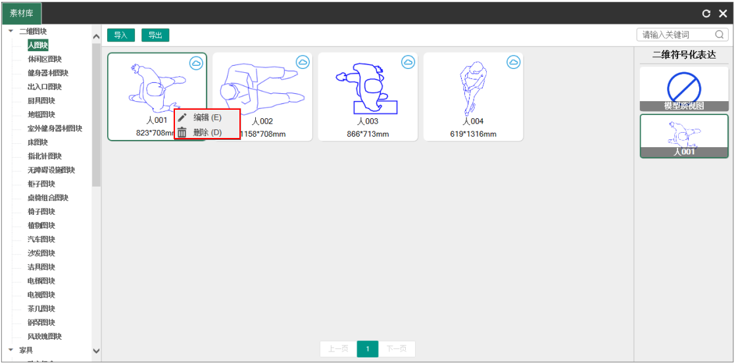Screen dimensions: 736x364
Task: Select page 1 in pagination
Action: pyautogui.click(x=368, y=349)
